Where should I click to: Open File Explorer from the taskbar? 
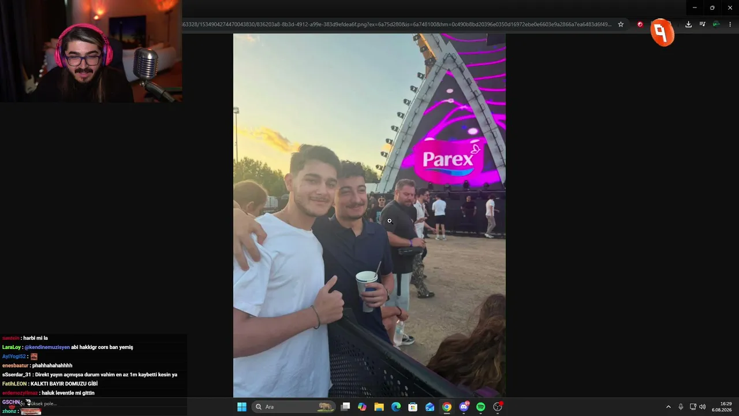(x=379, y=407)
